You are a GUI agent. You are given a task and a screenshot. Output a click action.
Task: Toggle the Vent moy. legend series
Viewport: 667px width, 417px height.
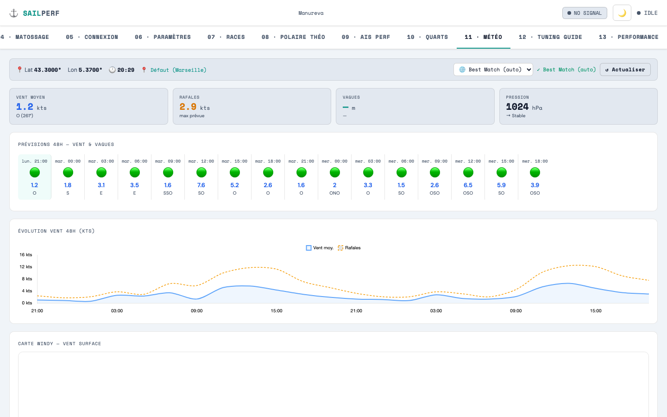pos(320,248)
